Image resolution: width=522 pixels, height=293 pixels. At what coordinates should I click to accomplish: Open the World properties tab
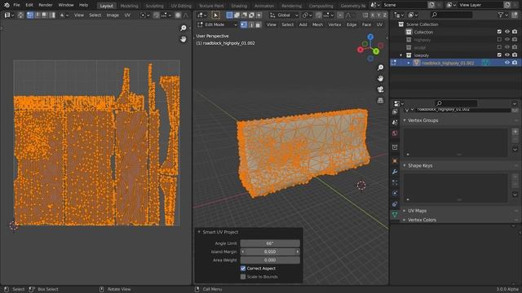tap(395, 133)
